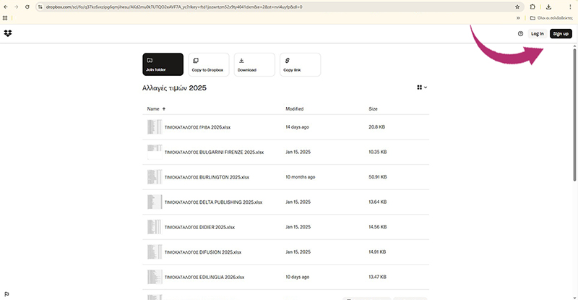Sort files by Size column

point(373,108)
